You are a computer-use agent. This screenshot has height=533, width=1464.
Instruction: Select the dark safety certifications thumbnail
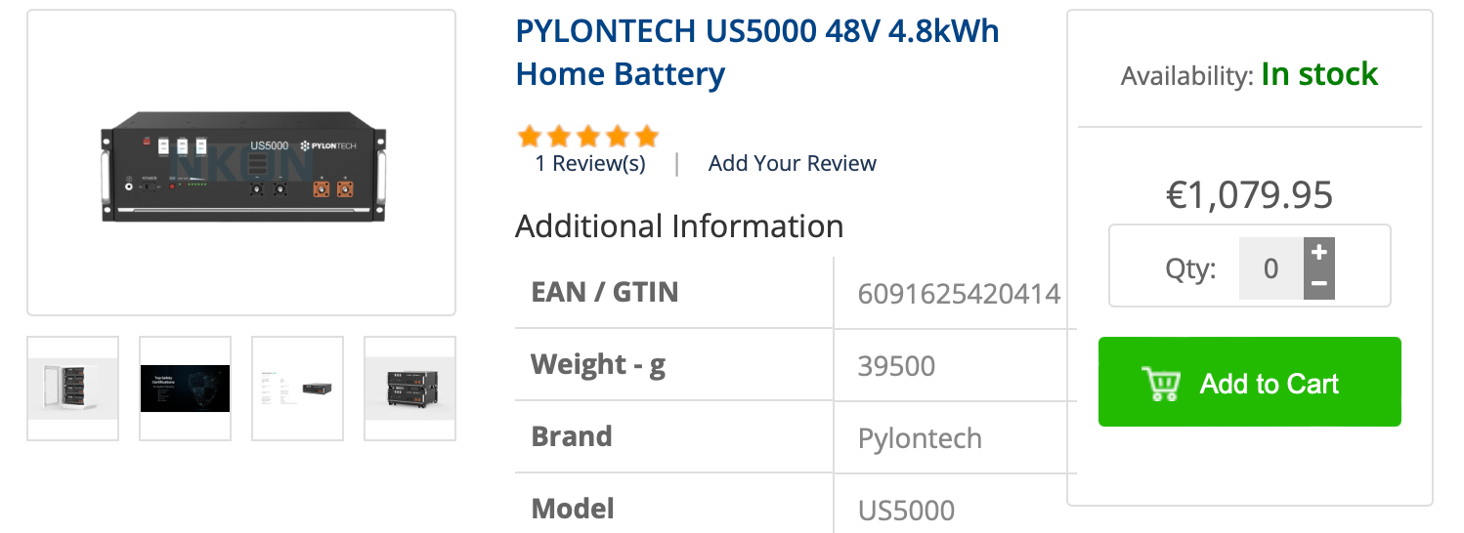[186, 389]
